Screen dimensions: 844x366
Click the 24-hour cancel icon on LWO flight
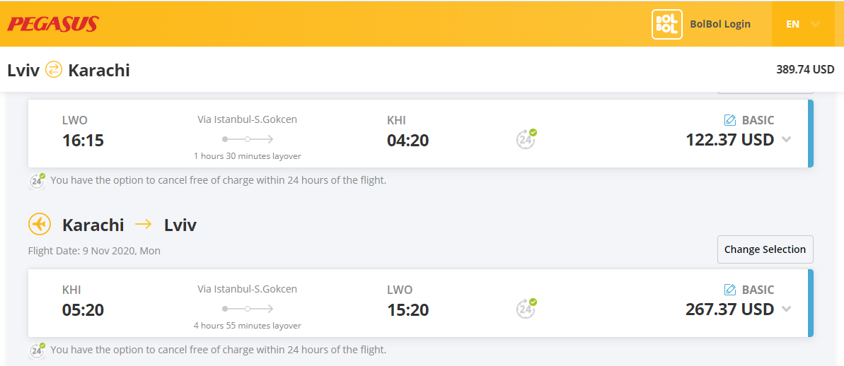[x=526, y=138]
